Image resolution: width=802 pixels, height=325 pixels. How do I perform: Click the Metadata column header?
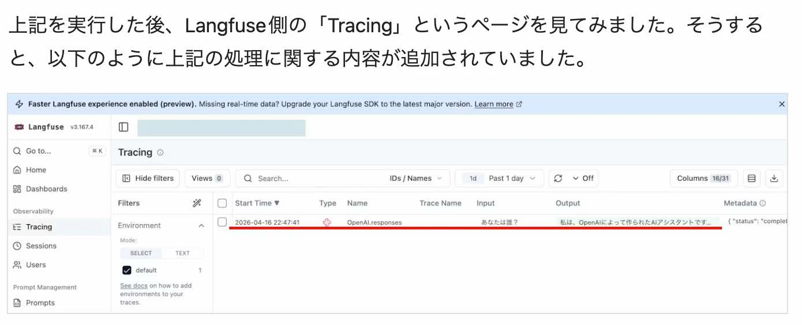(740, 203)
